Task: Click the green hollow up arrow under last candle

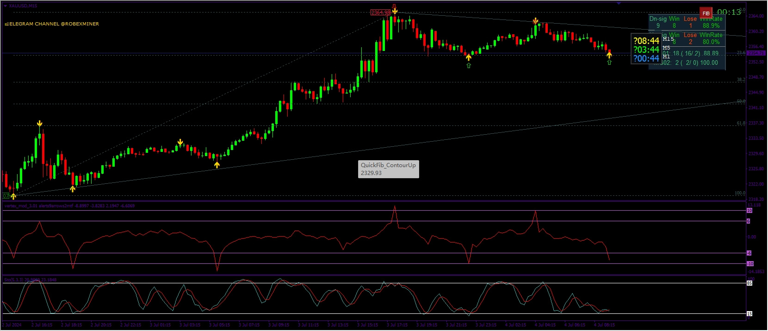Action: coord(609,62)
